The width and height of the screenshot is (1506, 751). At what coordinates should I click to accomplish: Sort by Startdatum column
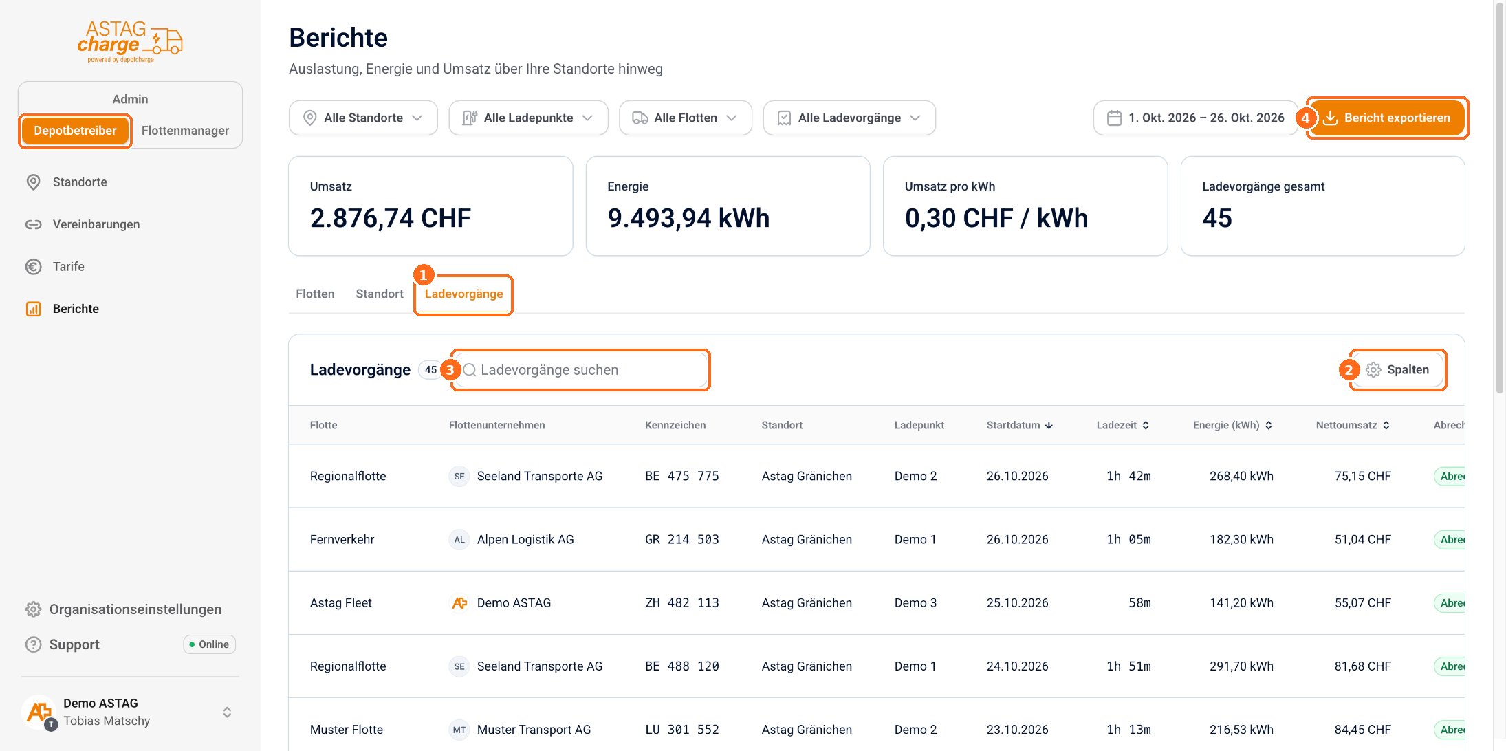(x=1020, y=426)
